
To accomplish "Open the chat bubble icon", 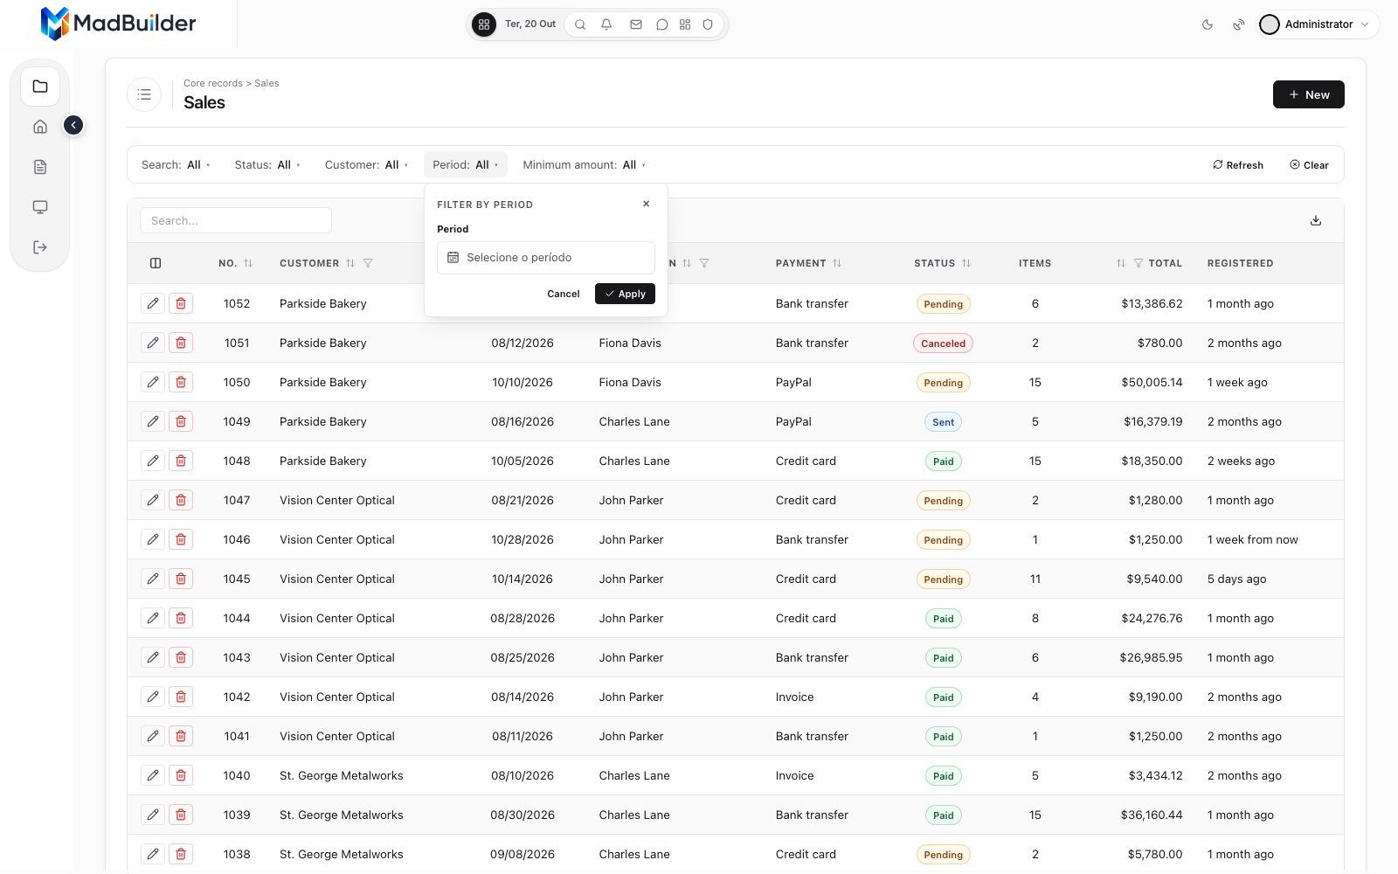I will tap(662, 24).
